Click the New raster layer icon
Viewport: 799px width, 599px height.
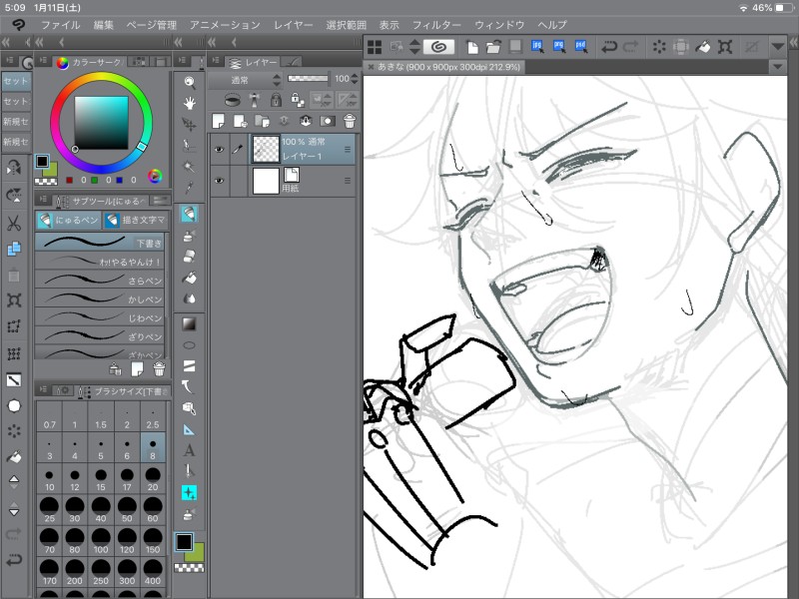218,121
